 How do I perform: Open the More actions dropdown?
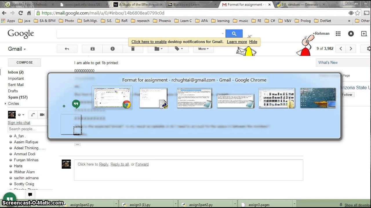click(203, 49)
